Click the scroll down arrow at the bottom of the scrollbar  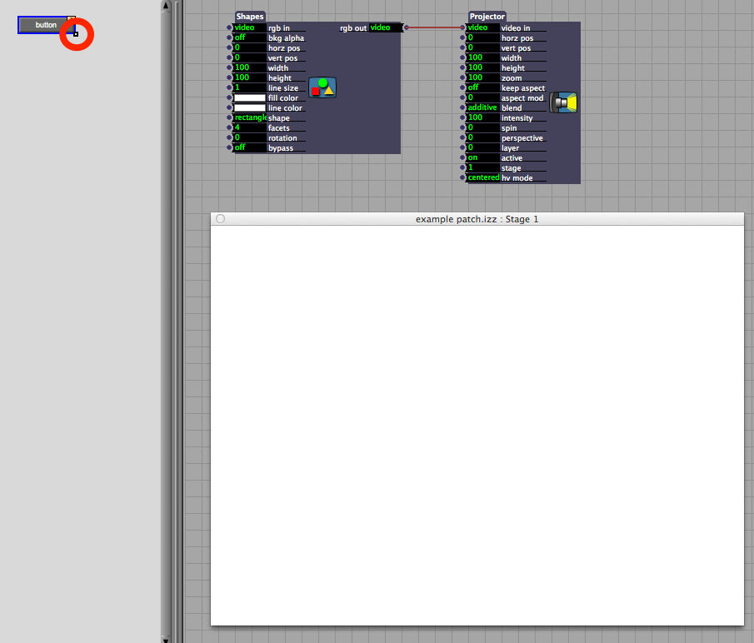coord(166,639)
